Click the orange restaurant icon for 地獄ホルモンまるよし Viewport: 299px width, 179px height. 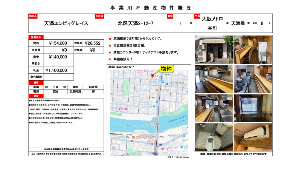(x=156, y=89)
